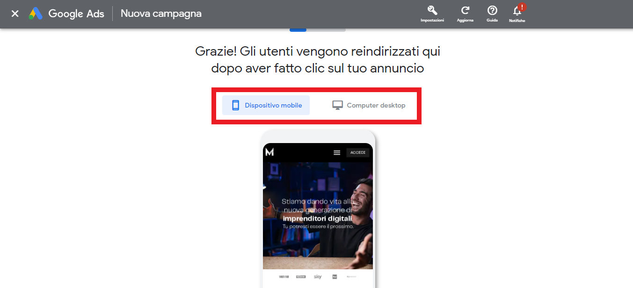Click the campaign step progress bar
Viewport: 633px width, 288px height.
[318, 30]
